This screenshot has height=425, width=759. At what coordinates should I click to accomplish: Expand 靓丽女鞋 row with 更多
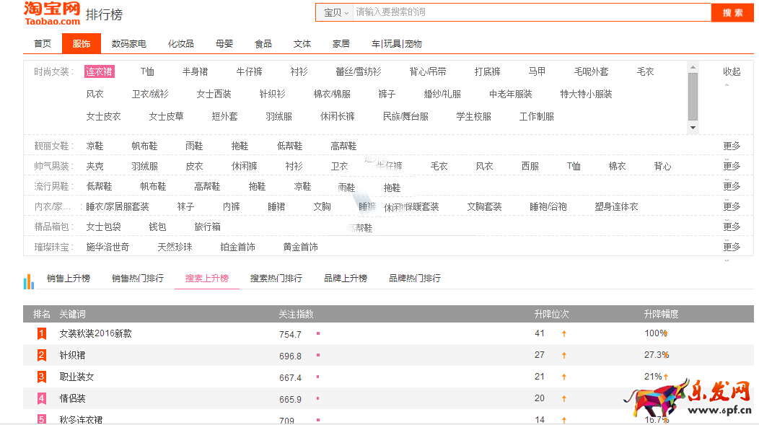732,146
